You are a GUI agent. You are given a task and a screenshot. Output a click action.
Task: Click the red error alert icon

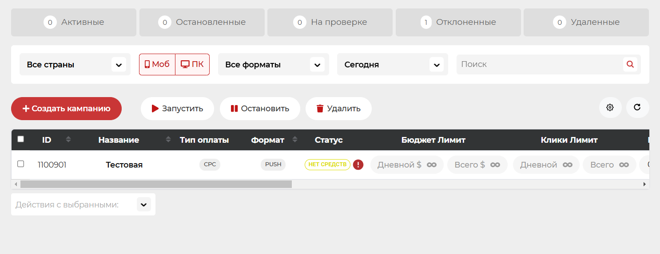358,165
